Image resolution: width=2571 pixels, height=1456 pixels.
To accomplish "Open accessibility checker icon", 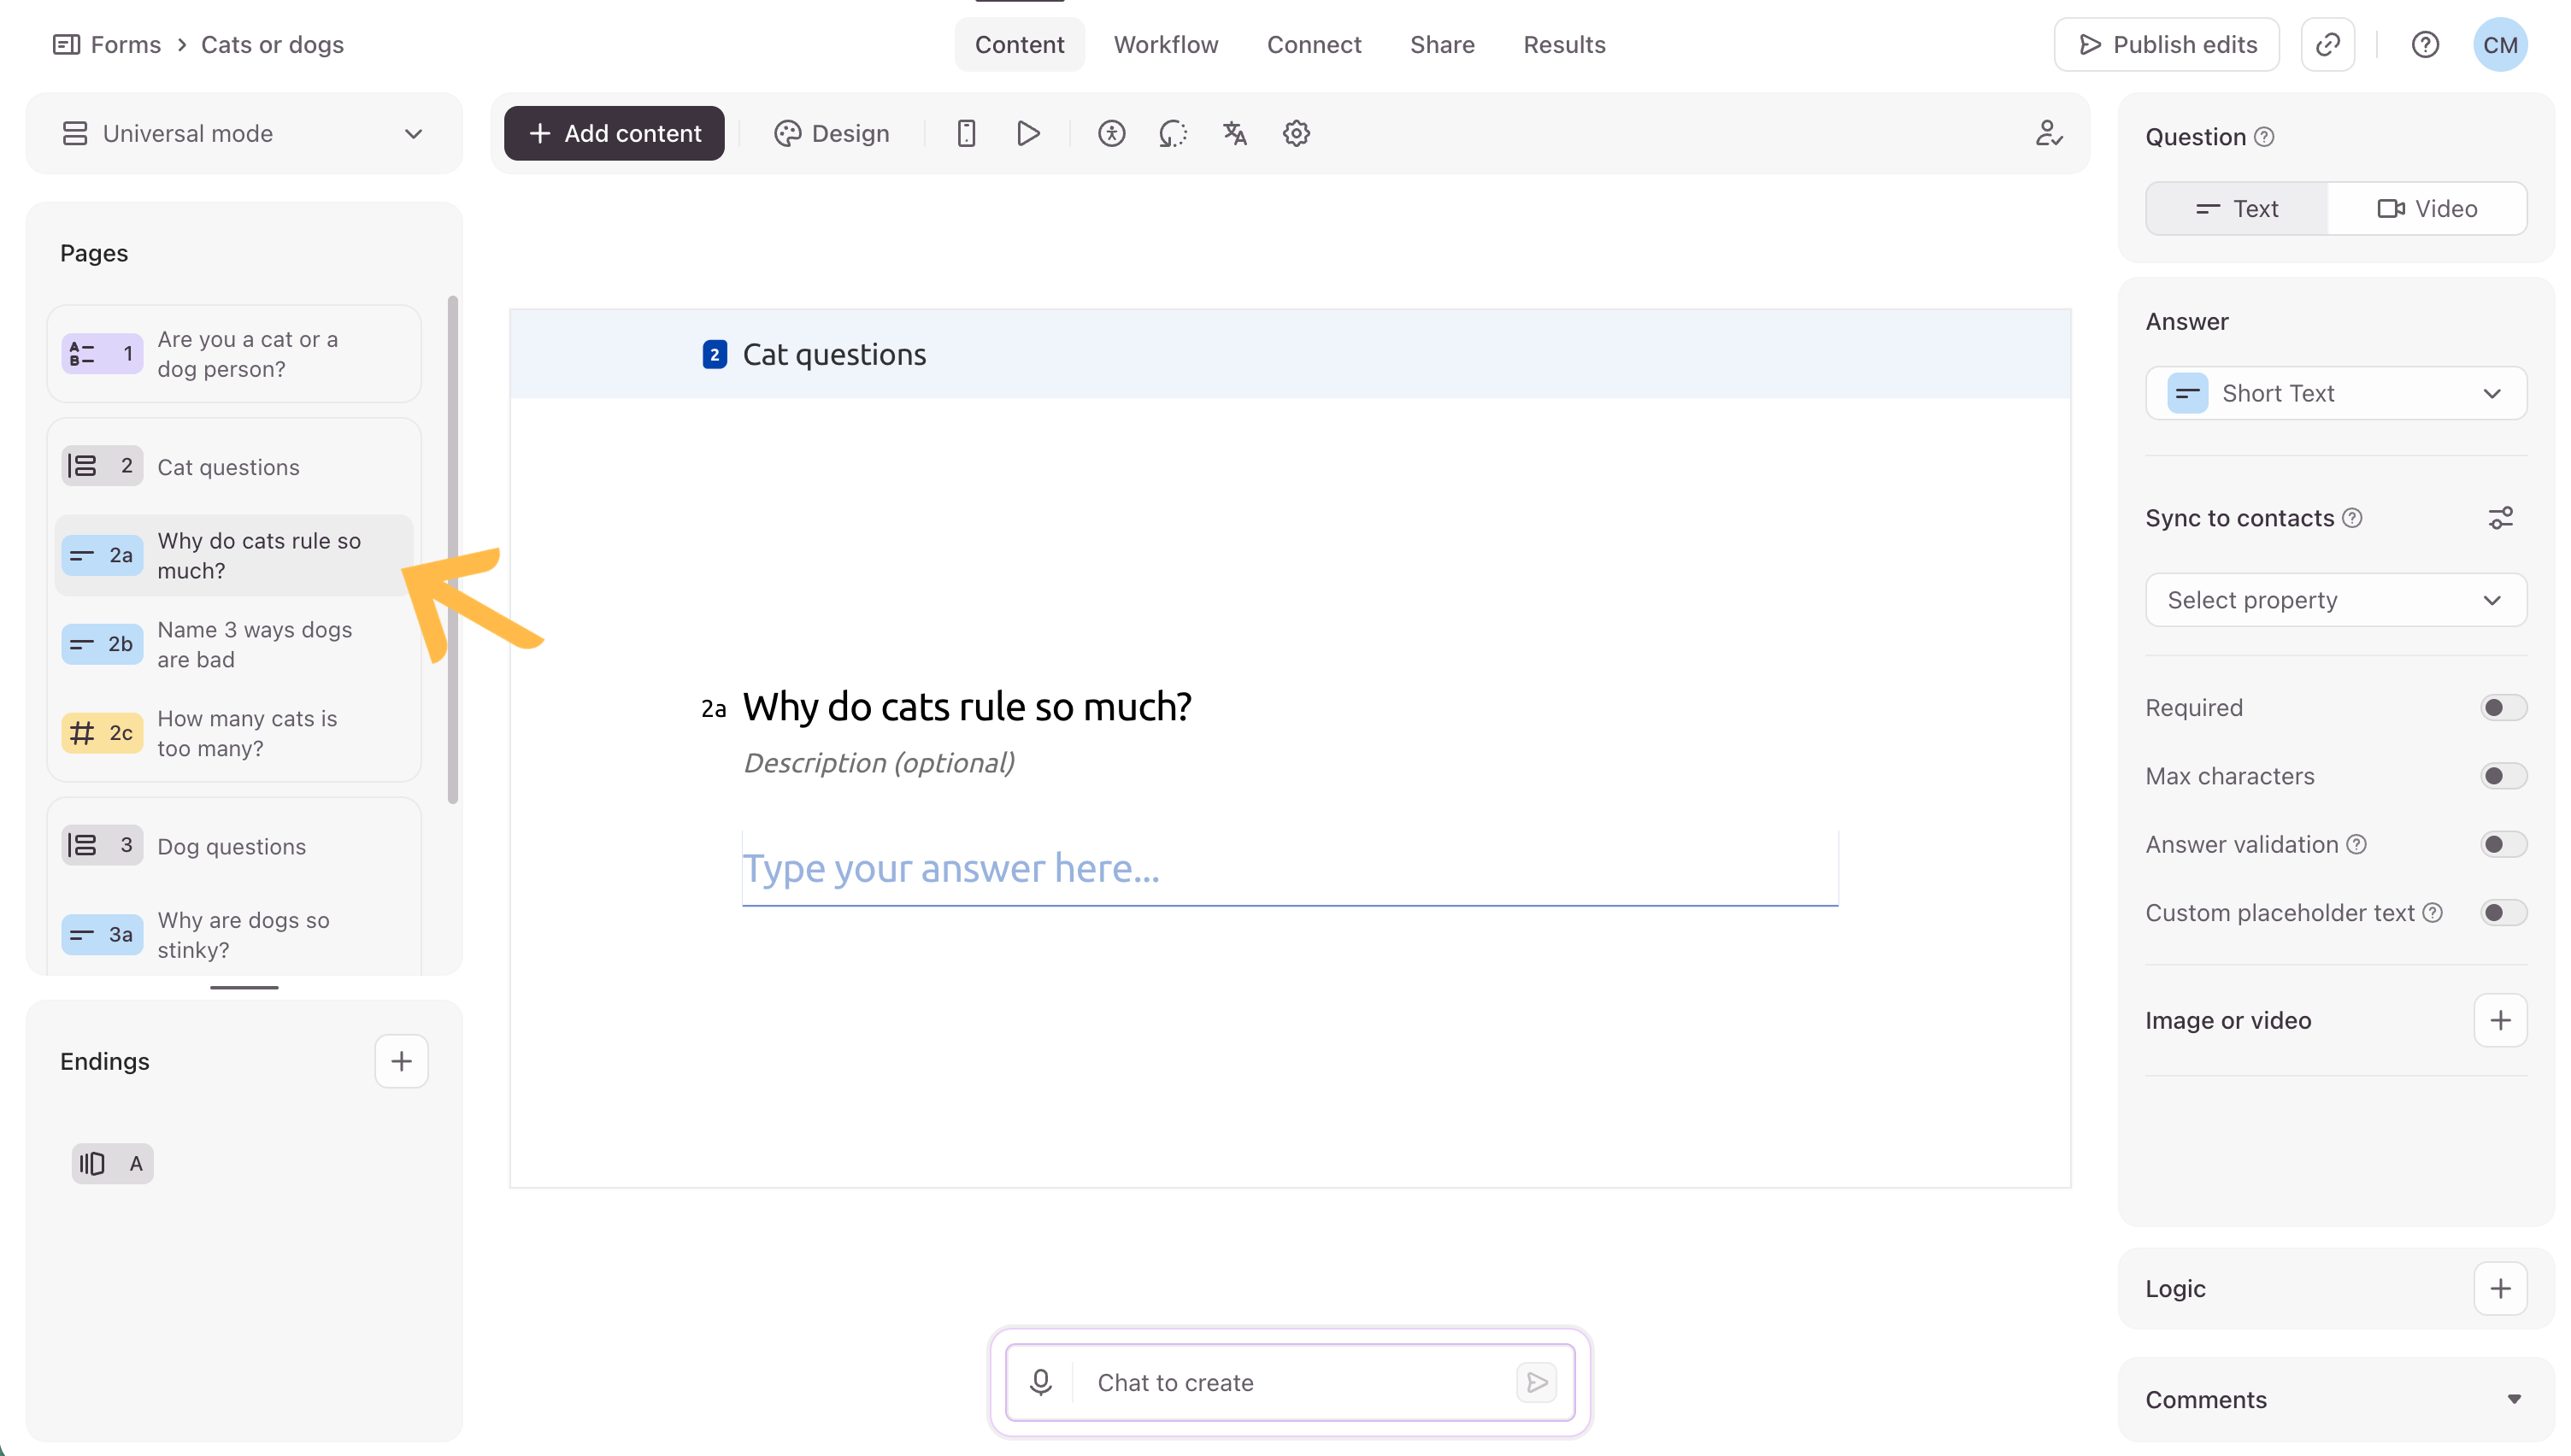I will 1111,133.
